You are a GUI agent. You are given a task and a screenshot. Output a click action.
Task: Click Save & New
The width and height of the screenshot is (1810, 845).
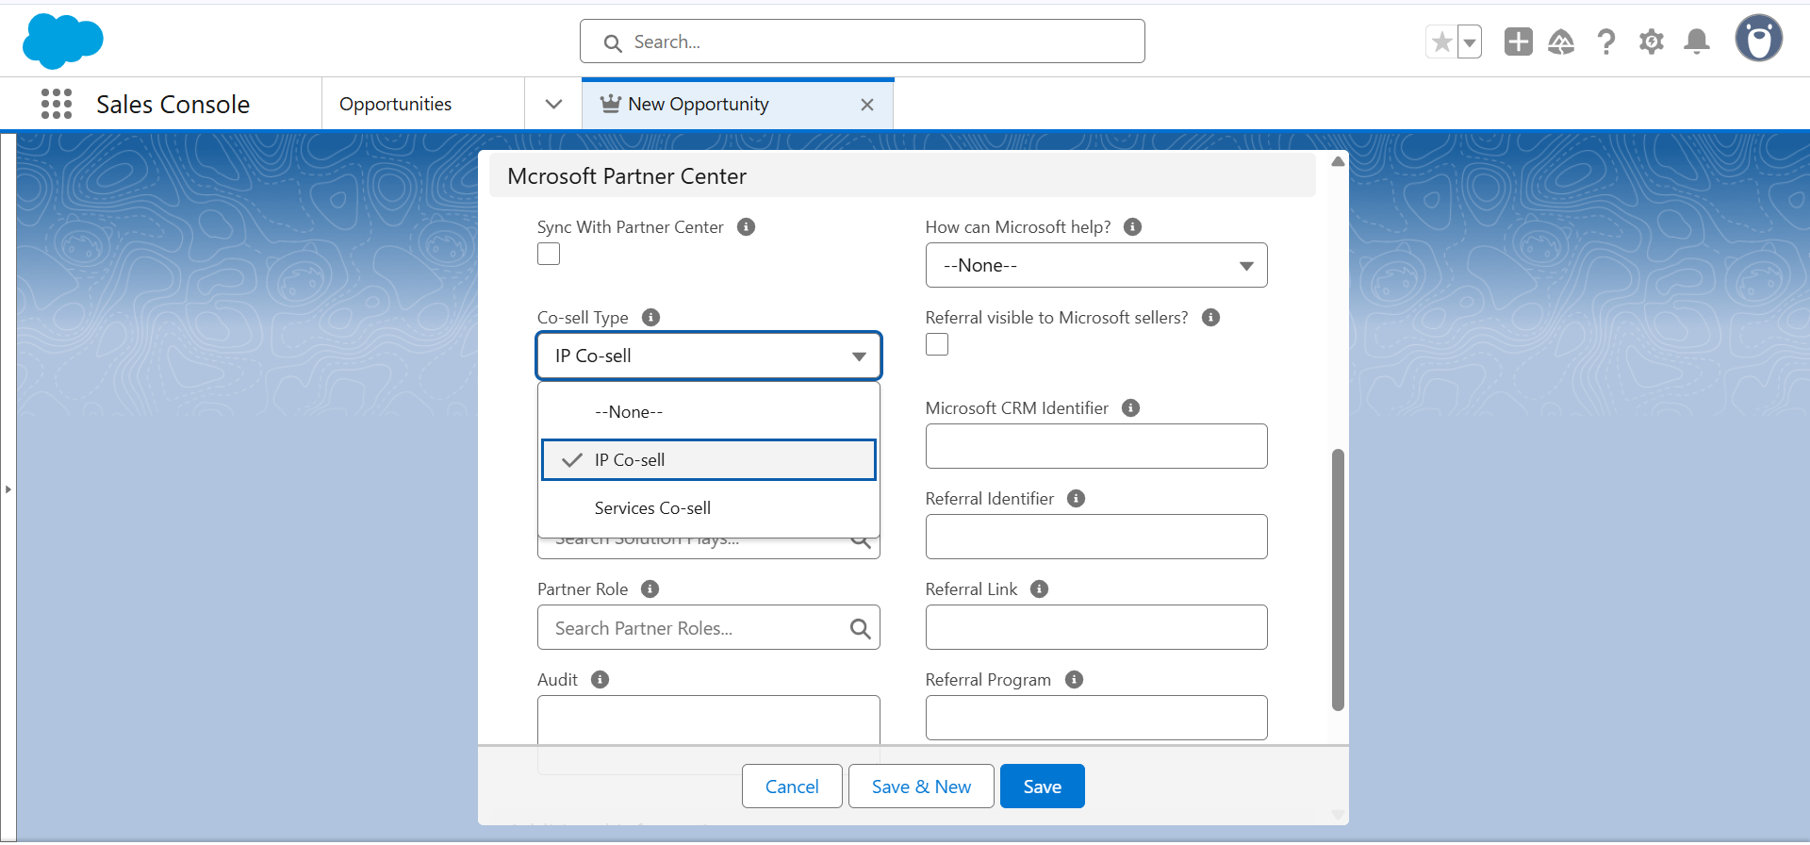921,787
